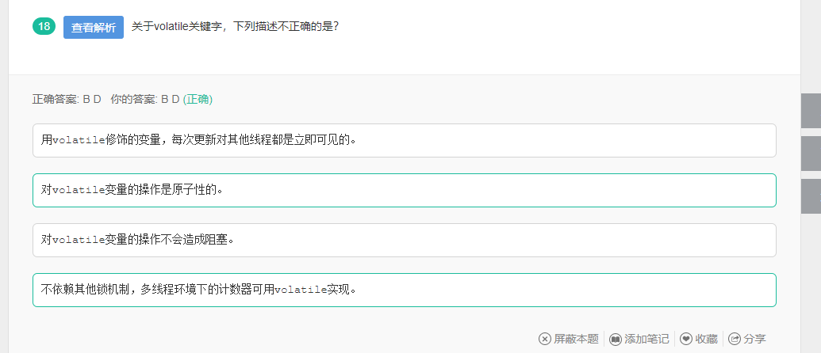
Task: Click the 添加笔记 text link
Action: (x=646, y=339)
